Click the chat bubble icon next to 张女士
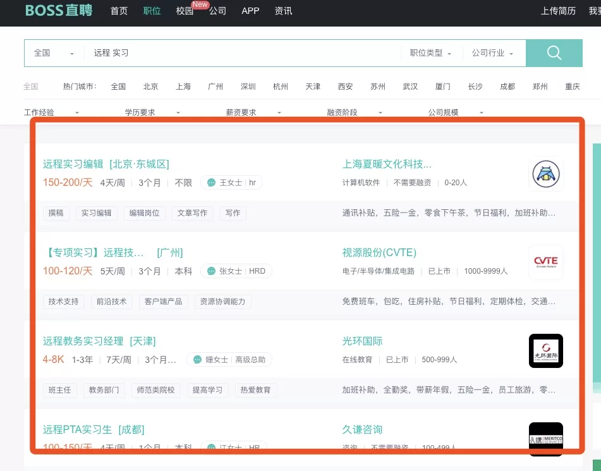Screen dimensions: 601x471 click(x=210, y=271)
